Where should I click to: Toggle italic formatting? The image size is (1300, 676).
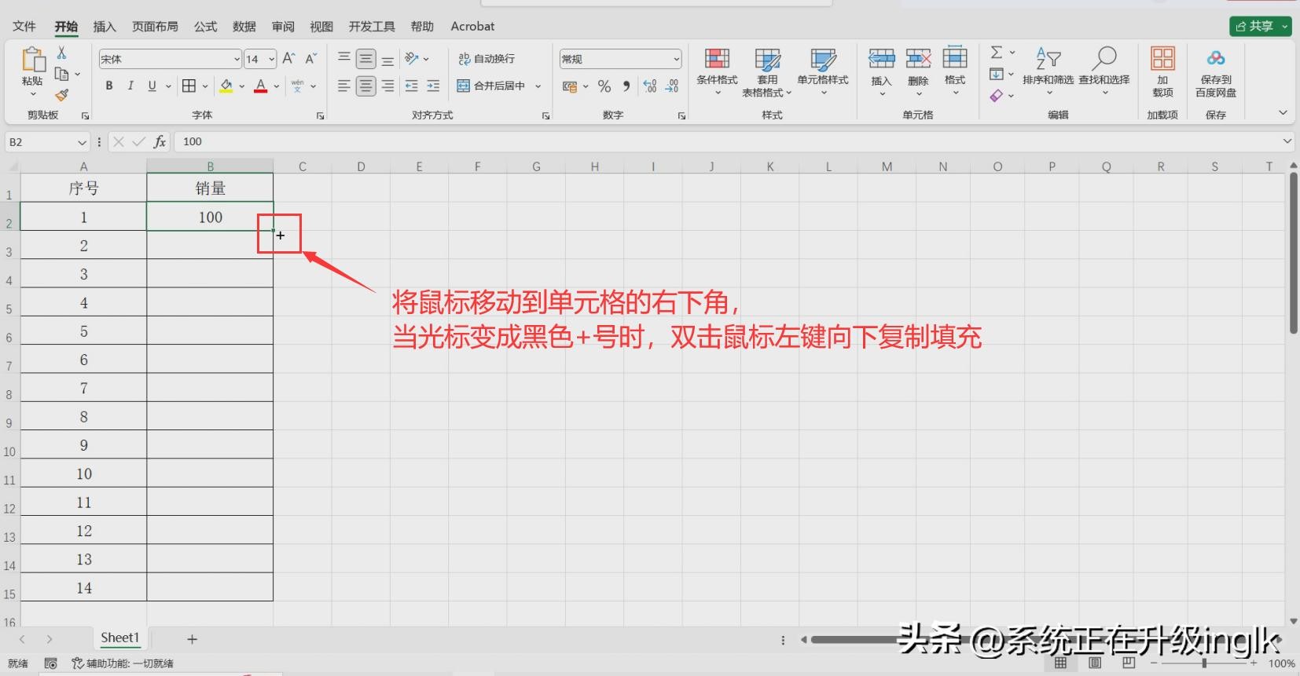click(130, 86)
